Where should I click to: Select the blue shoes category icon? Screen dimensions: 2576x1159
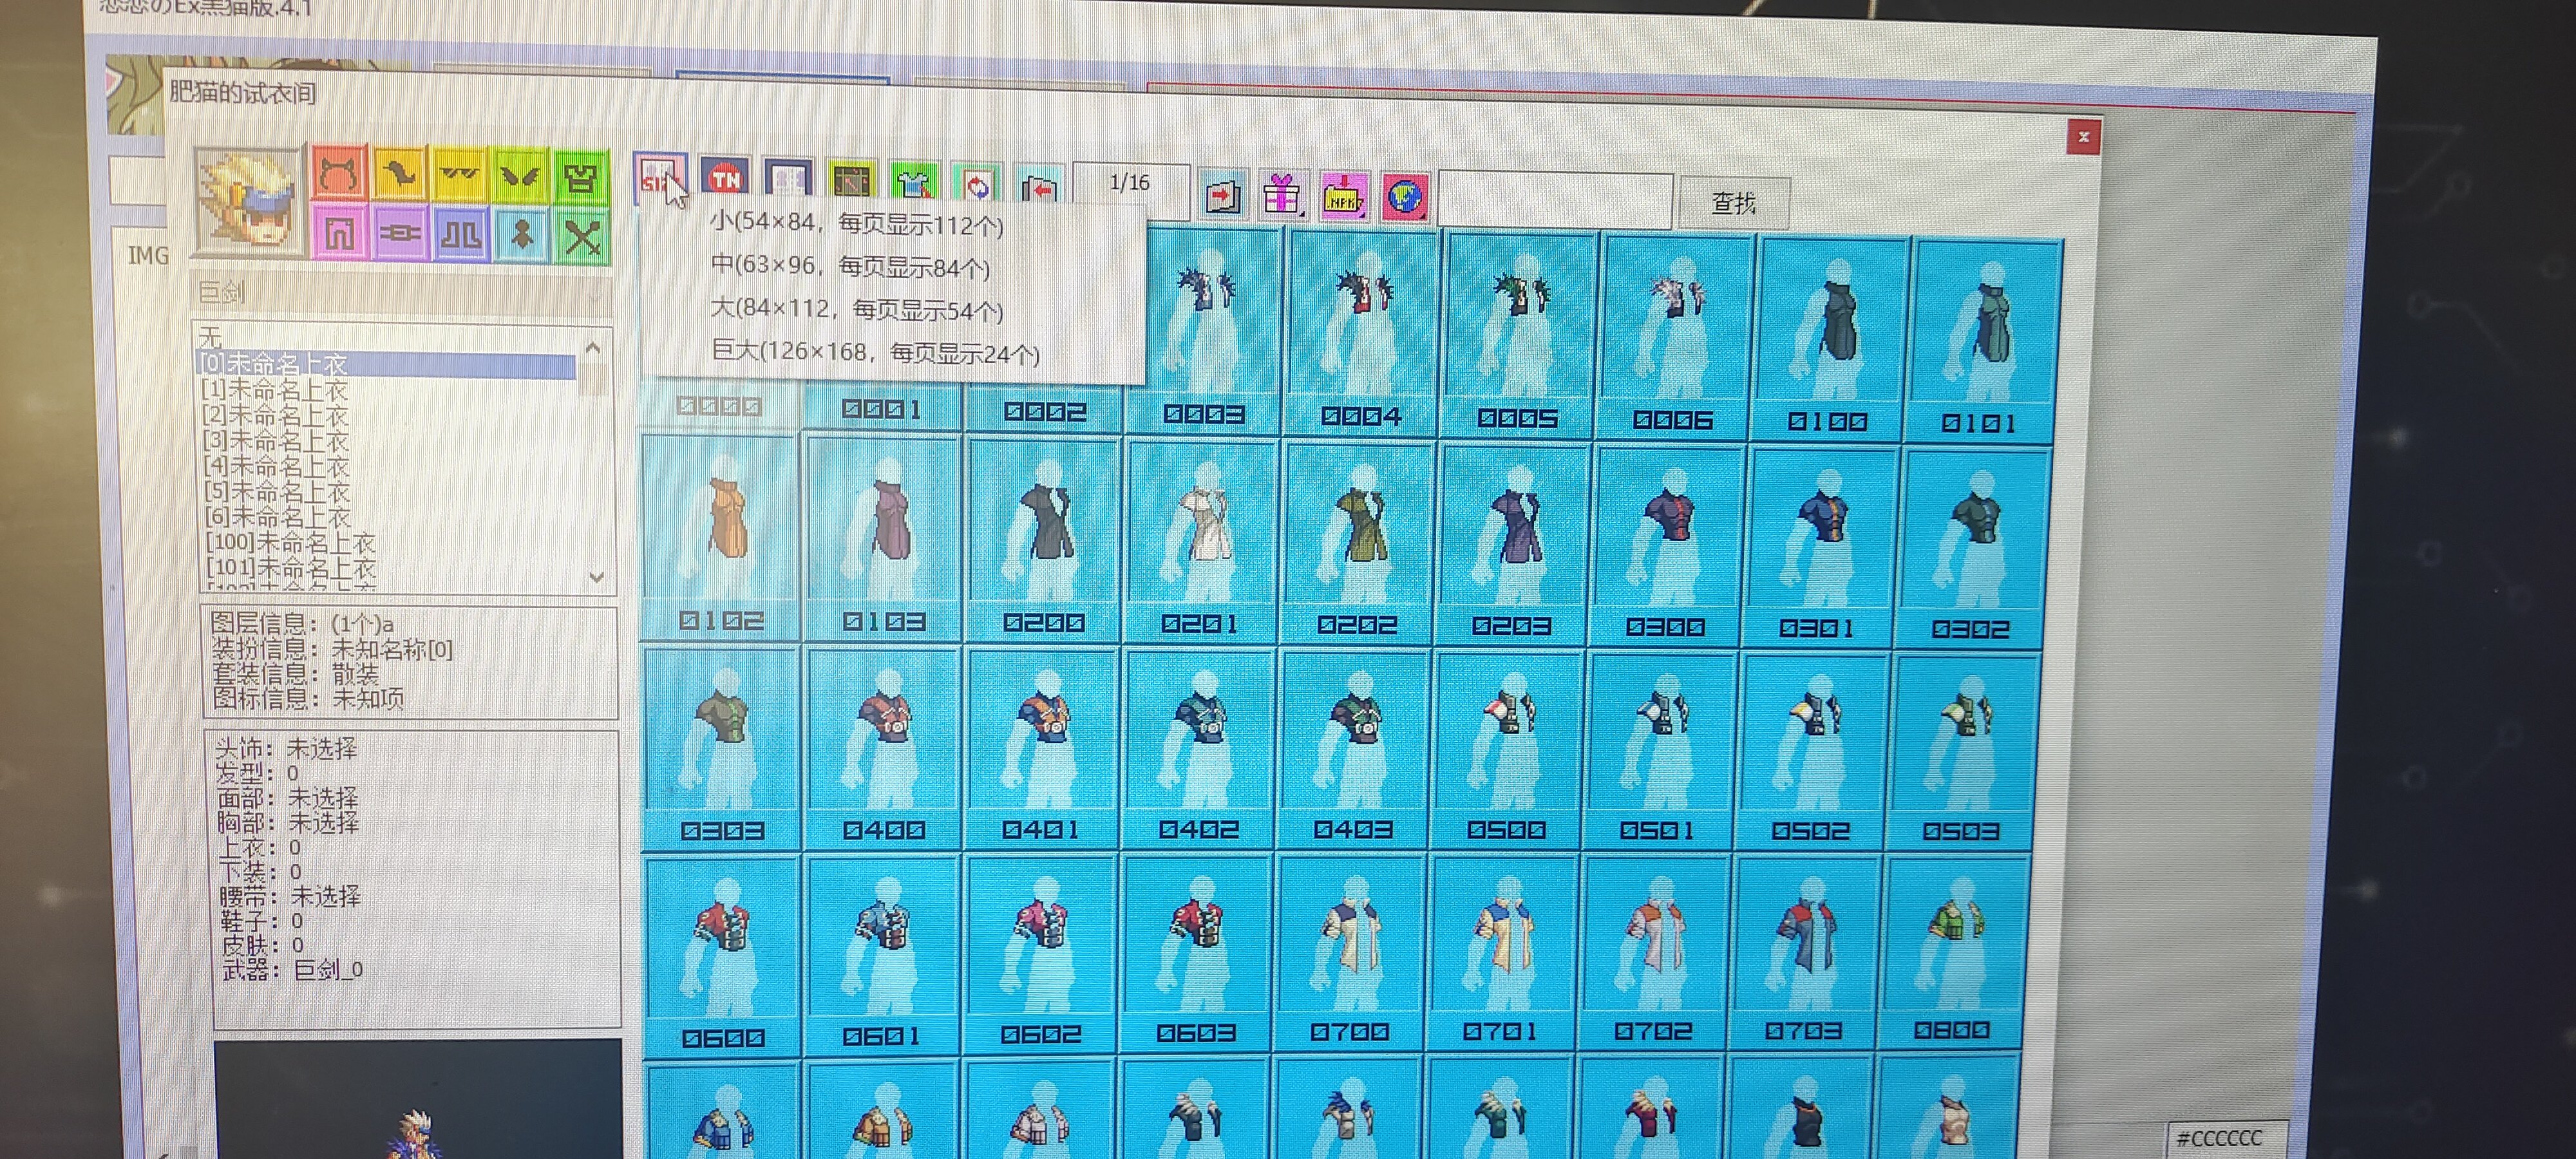click(460, 236)
